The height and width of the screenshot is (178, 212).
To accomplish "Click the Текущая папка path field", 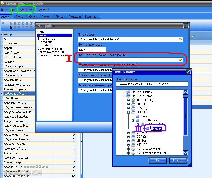I will [x=152, y=84].
